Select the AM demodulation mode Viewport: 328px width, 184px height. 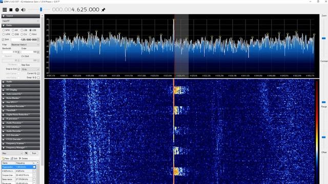[15, 30]
